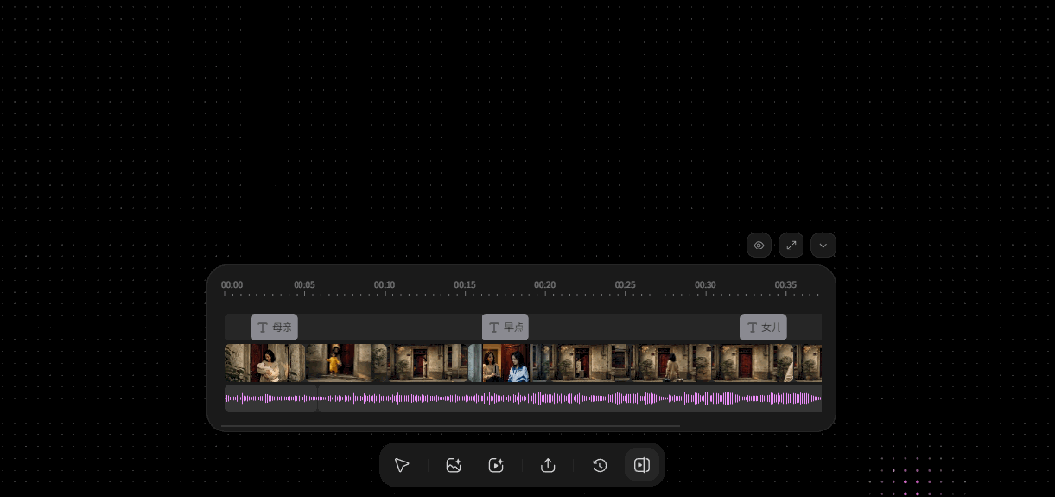Jump to 00:35 on the timeline ruler
The image size is (1055, 497).
786,285
